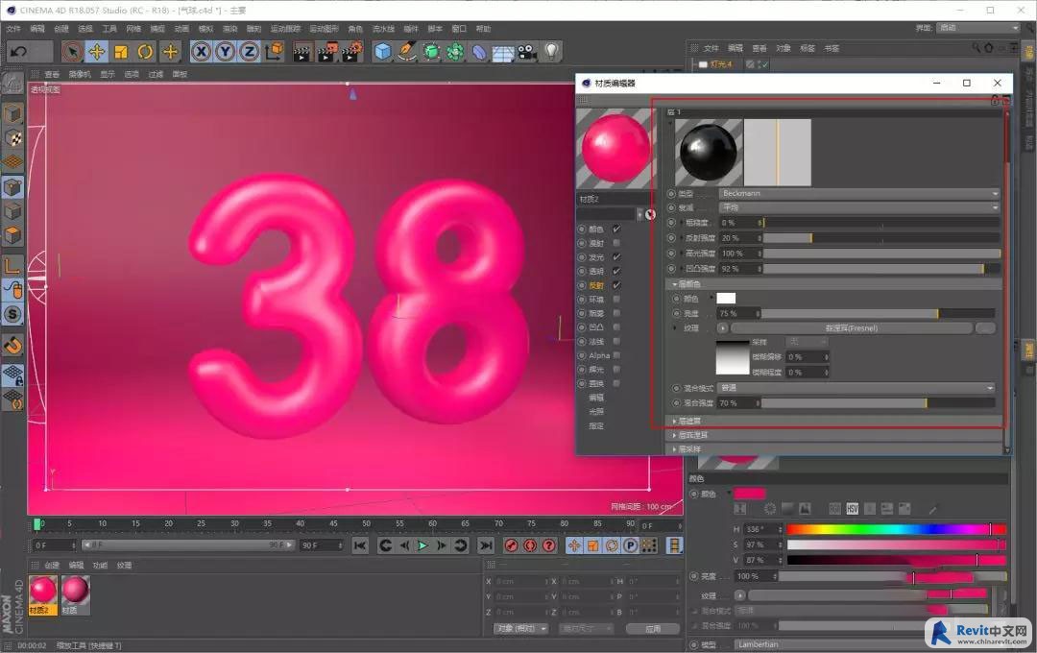This screenshot has height=653, width=1037.
Task: Open the 窗口 menu in main menu bar
Action: point(459,29)
